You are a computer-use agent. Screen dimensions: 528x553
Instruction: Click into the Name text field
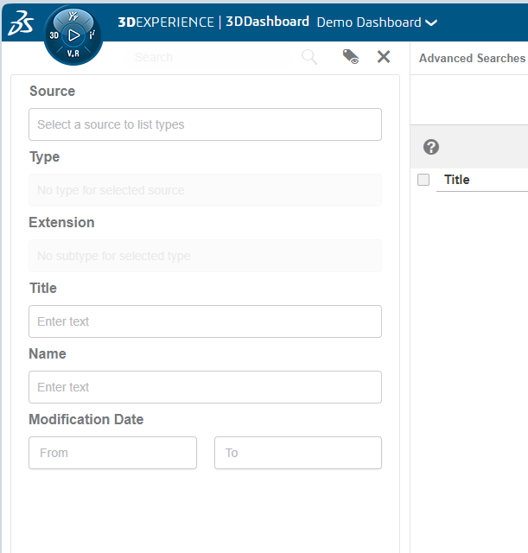tap(205, 387)
